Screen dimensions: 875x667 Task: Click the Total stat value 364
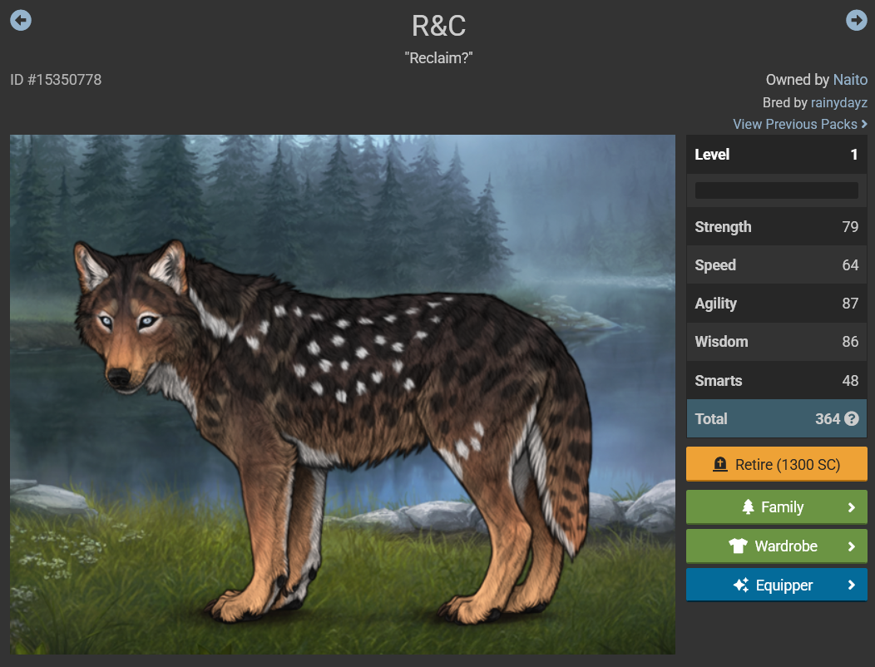coord(828,418)
